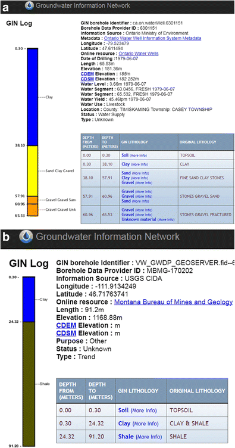Follow the CDEM link in panel b
The height and width of the screenshot is (448, 235).
tap(67, 325)
